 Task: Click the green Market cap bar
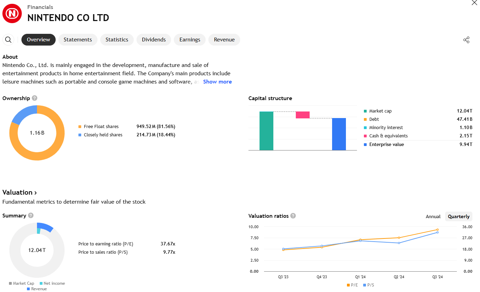pos(266,131)
